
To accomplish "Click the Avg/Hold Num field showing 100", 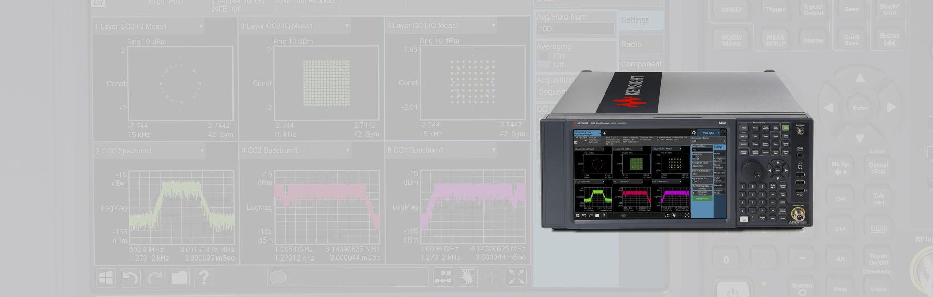I will [575, 29].
